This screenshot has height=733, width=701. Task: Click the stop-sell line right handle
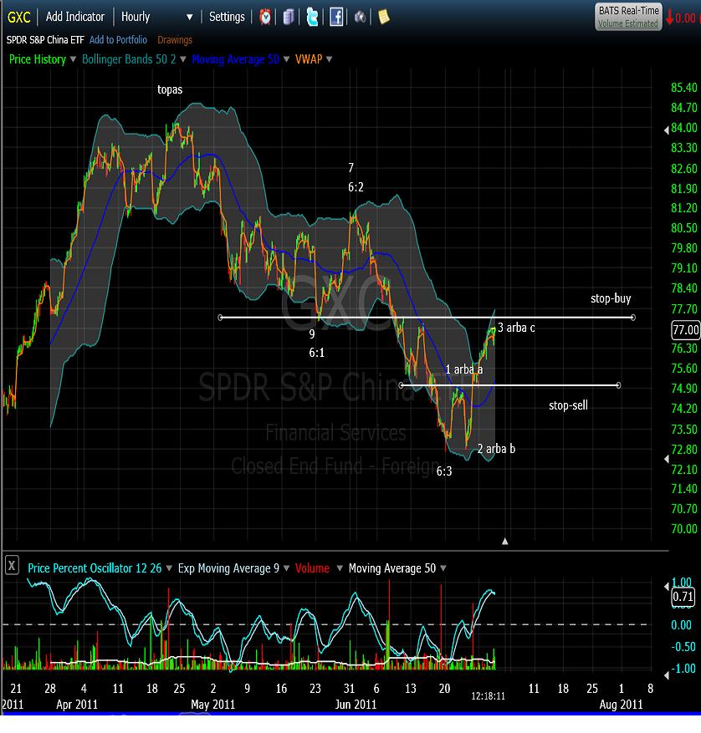pyautogui.click(x=619, y=385)
